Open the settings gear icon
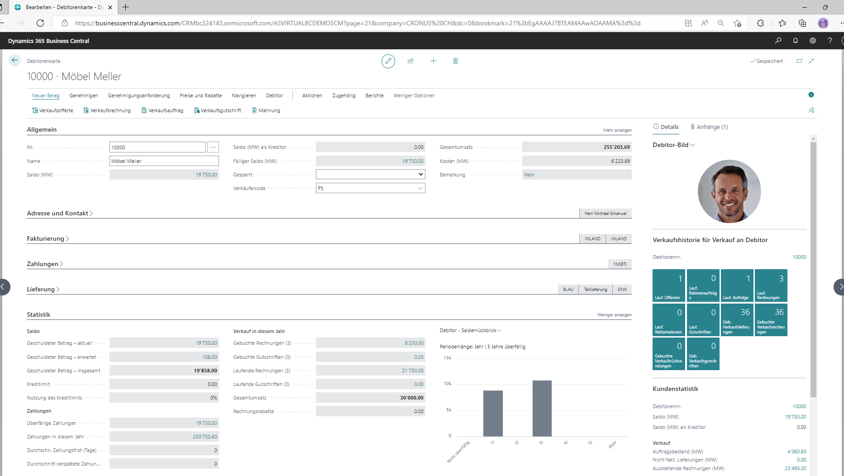This screenshot has height=476, width=844. tap(812, 41)
